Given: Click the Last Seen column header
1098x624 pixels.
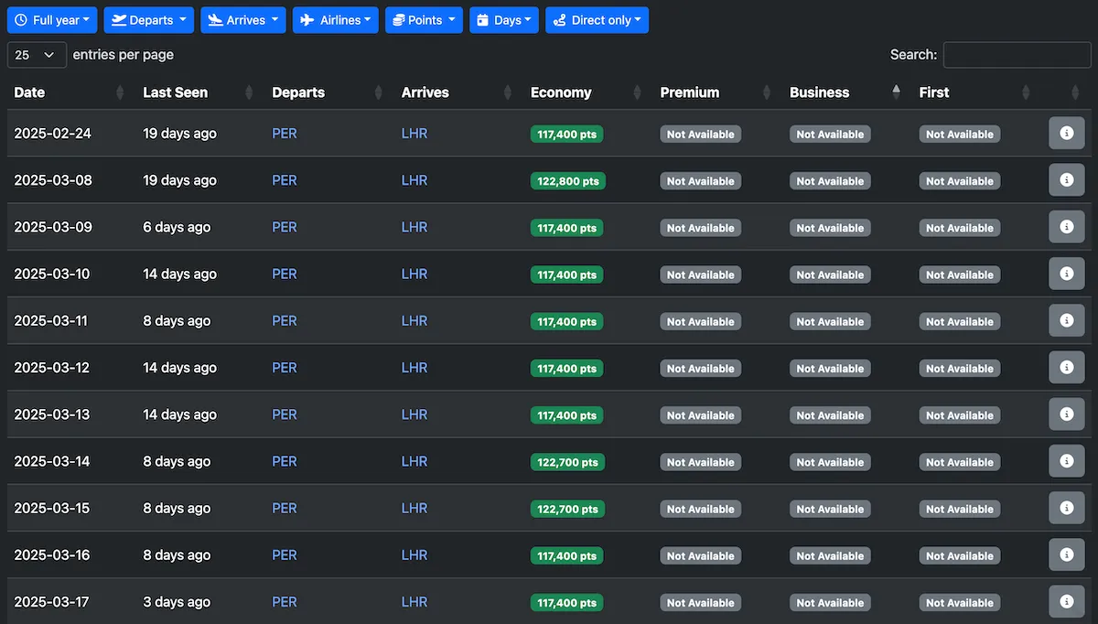Looking at the screenshot, I should click(x=175, y=92).
